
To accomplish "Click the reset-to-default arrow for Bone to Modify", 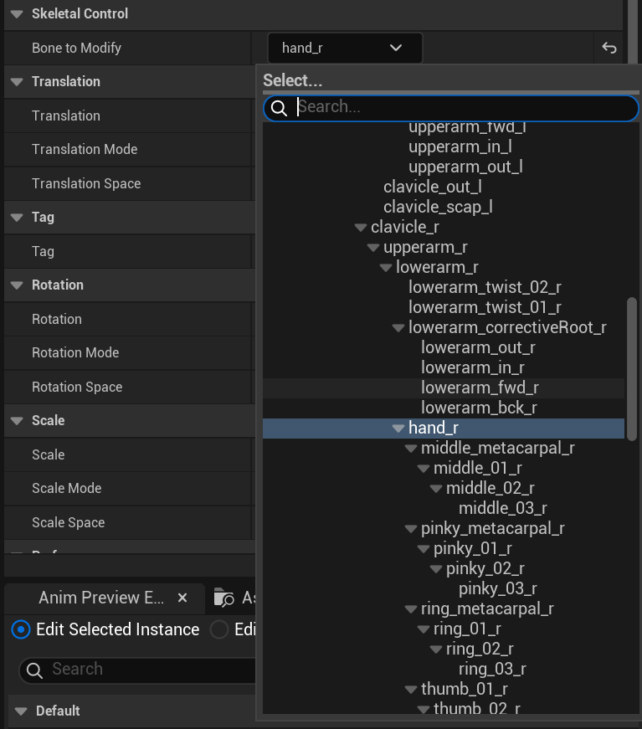I will [x=609, y=49].
